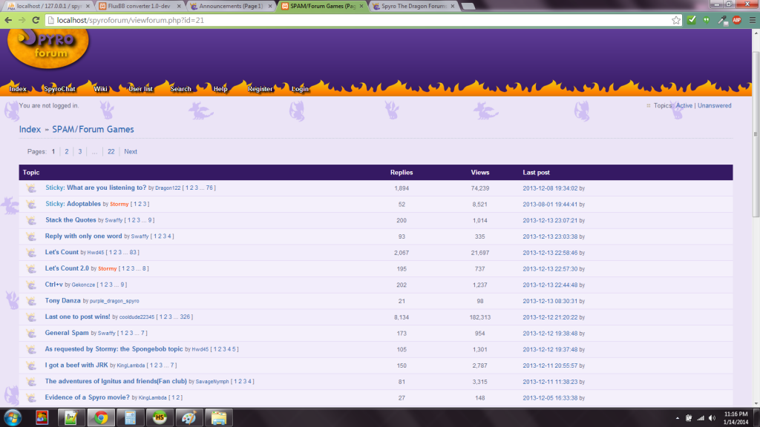Click the green checkmark extension icon
Image resolution: width=760 pixels, height=427 pixels.
tap(692, 20)
